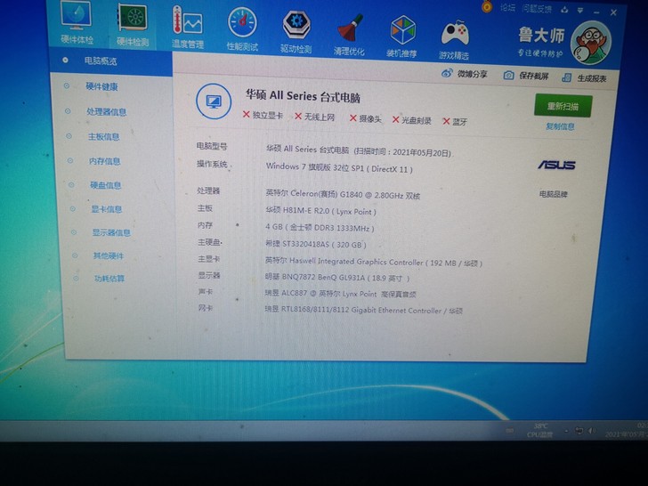
Task: Click the Haswell Integrated Graphics Controller value
Action: coord(373,262)
